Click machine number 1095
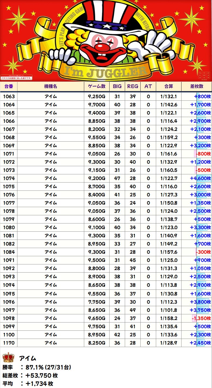The width and height of the screenshot is (212, 388). point(9,294)
